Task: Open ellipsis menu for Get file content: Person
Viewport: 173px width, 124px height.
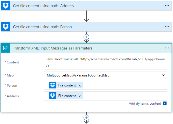Action: [x=167, y=27]
